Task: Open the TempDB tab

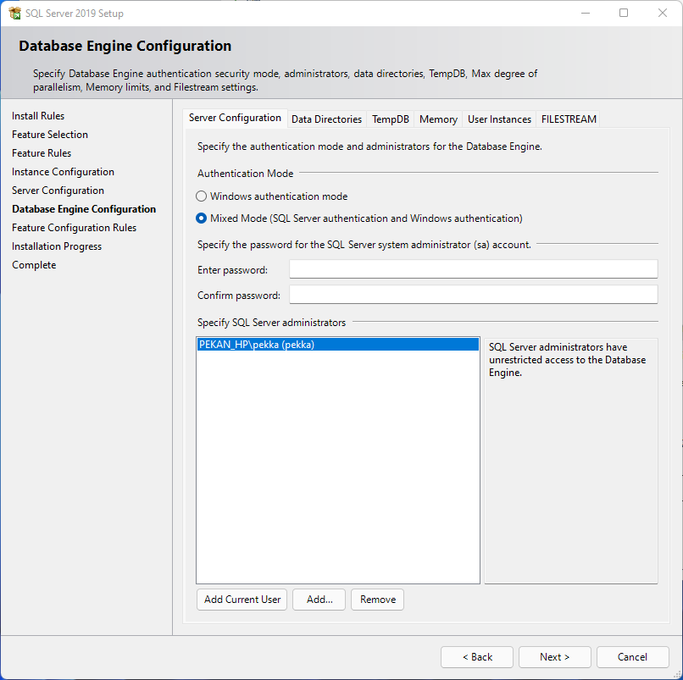Action: (x=391, y=119)
